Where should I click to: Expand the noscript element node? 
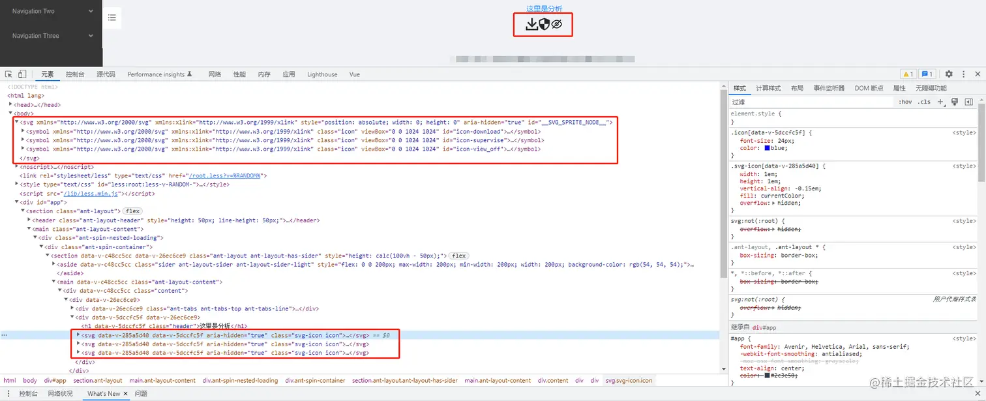16,167
